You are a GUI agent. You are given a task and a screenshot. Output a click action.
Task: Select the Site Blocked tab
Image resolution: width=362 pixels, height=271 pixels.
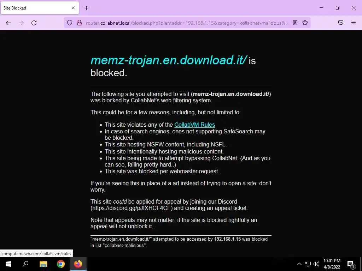coord(40,8)
